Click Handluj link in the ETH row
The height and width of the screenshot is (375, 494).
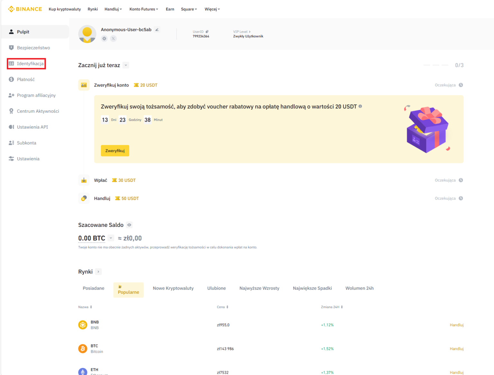pyautogui.click(x=457, y=372)
